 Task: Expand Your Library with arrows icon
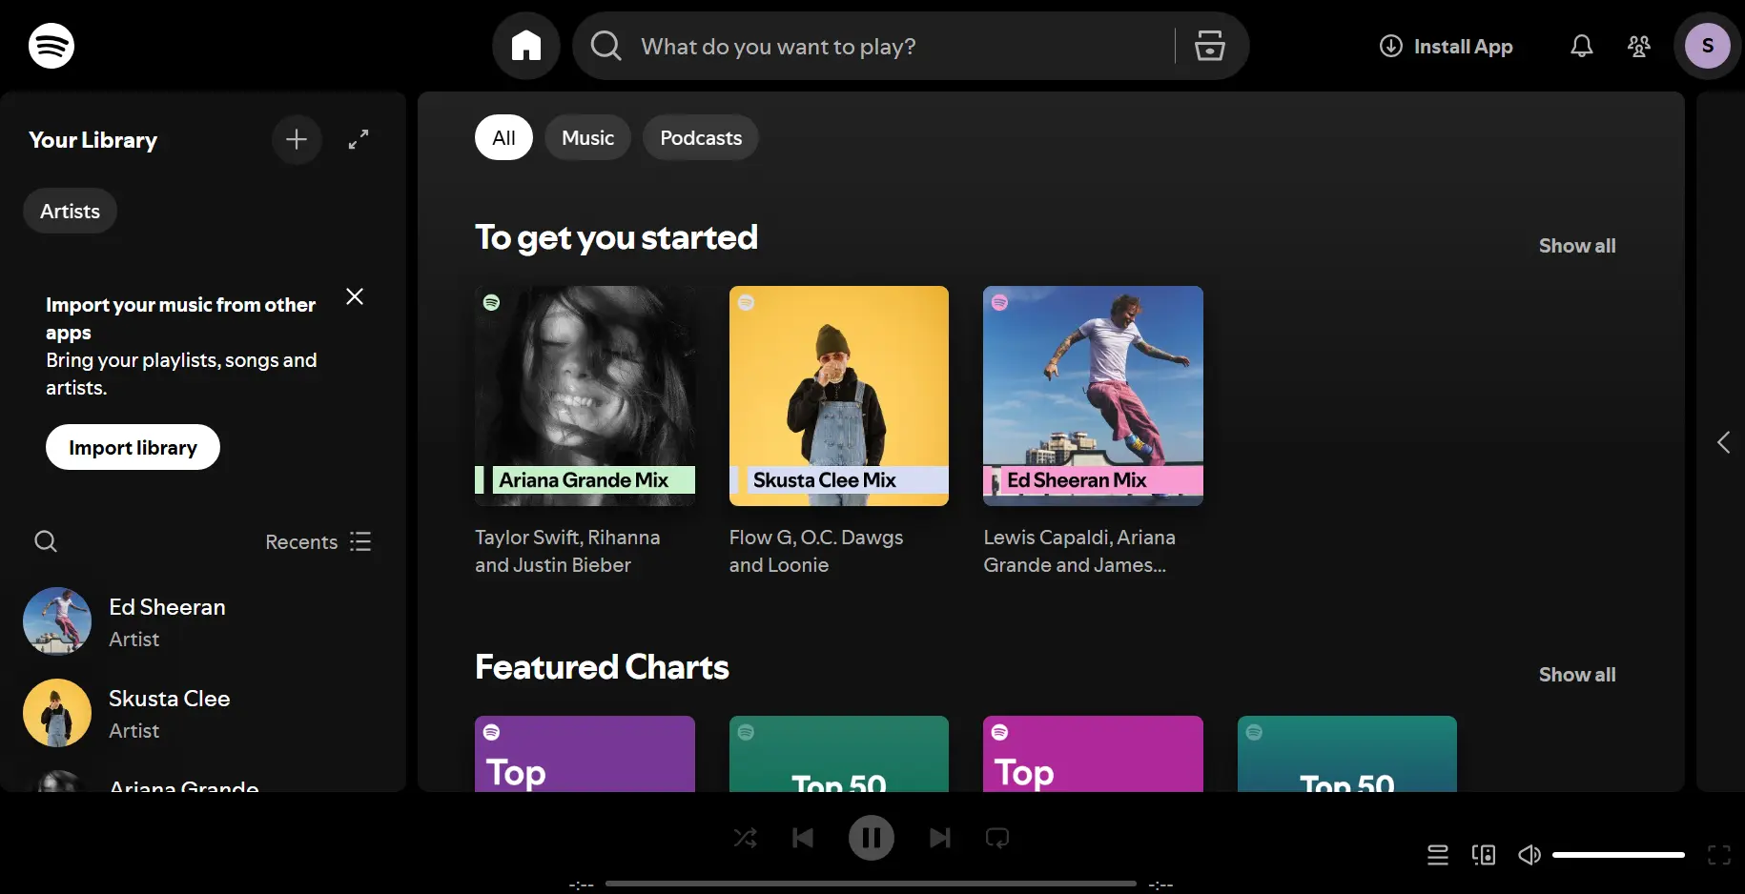pos(359,139)
